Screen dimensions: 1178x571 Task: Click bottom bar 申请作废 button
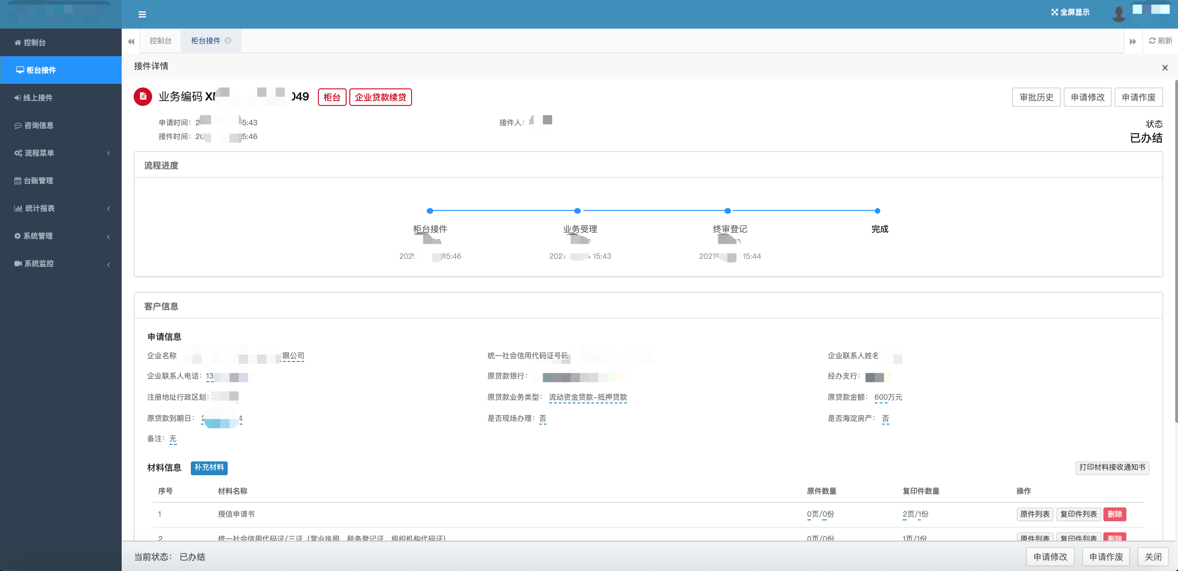point(1106,557)
